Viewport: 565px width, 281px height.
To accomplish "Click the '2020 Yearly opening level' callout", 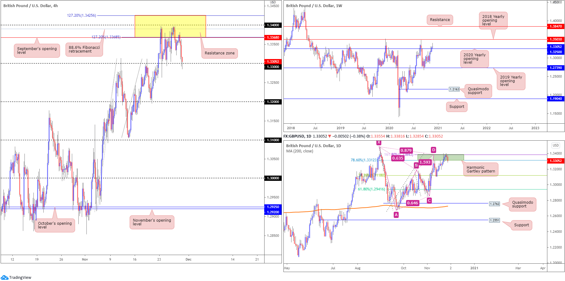I will point(474,59).
